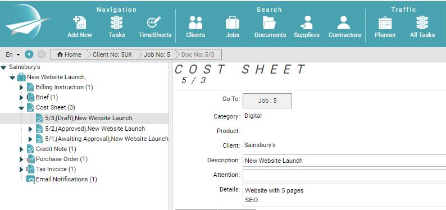
Task: Collapse the New Website Launch job node
Action: 12,77
